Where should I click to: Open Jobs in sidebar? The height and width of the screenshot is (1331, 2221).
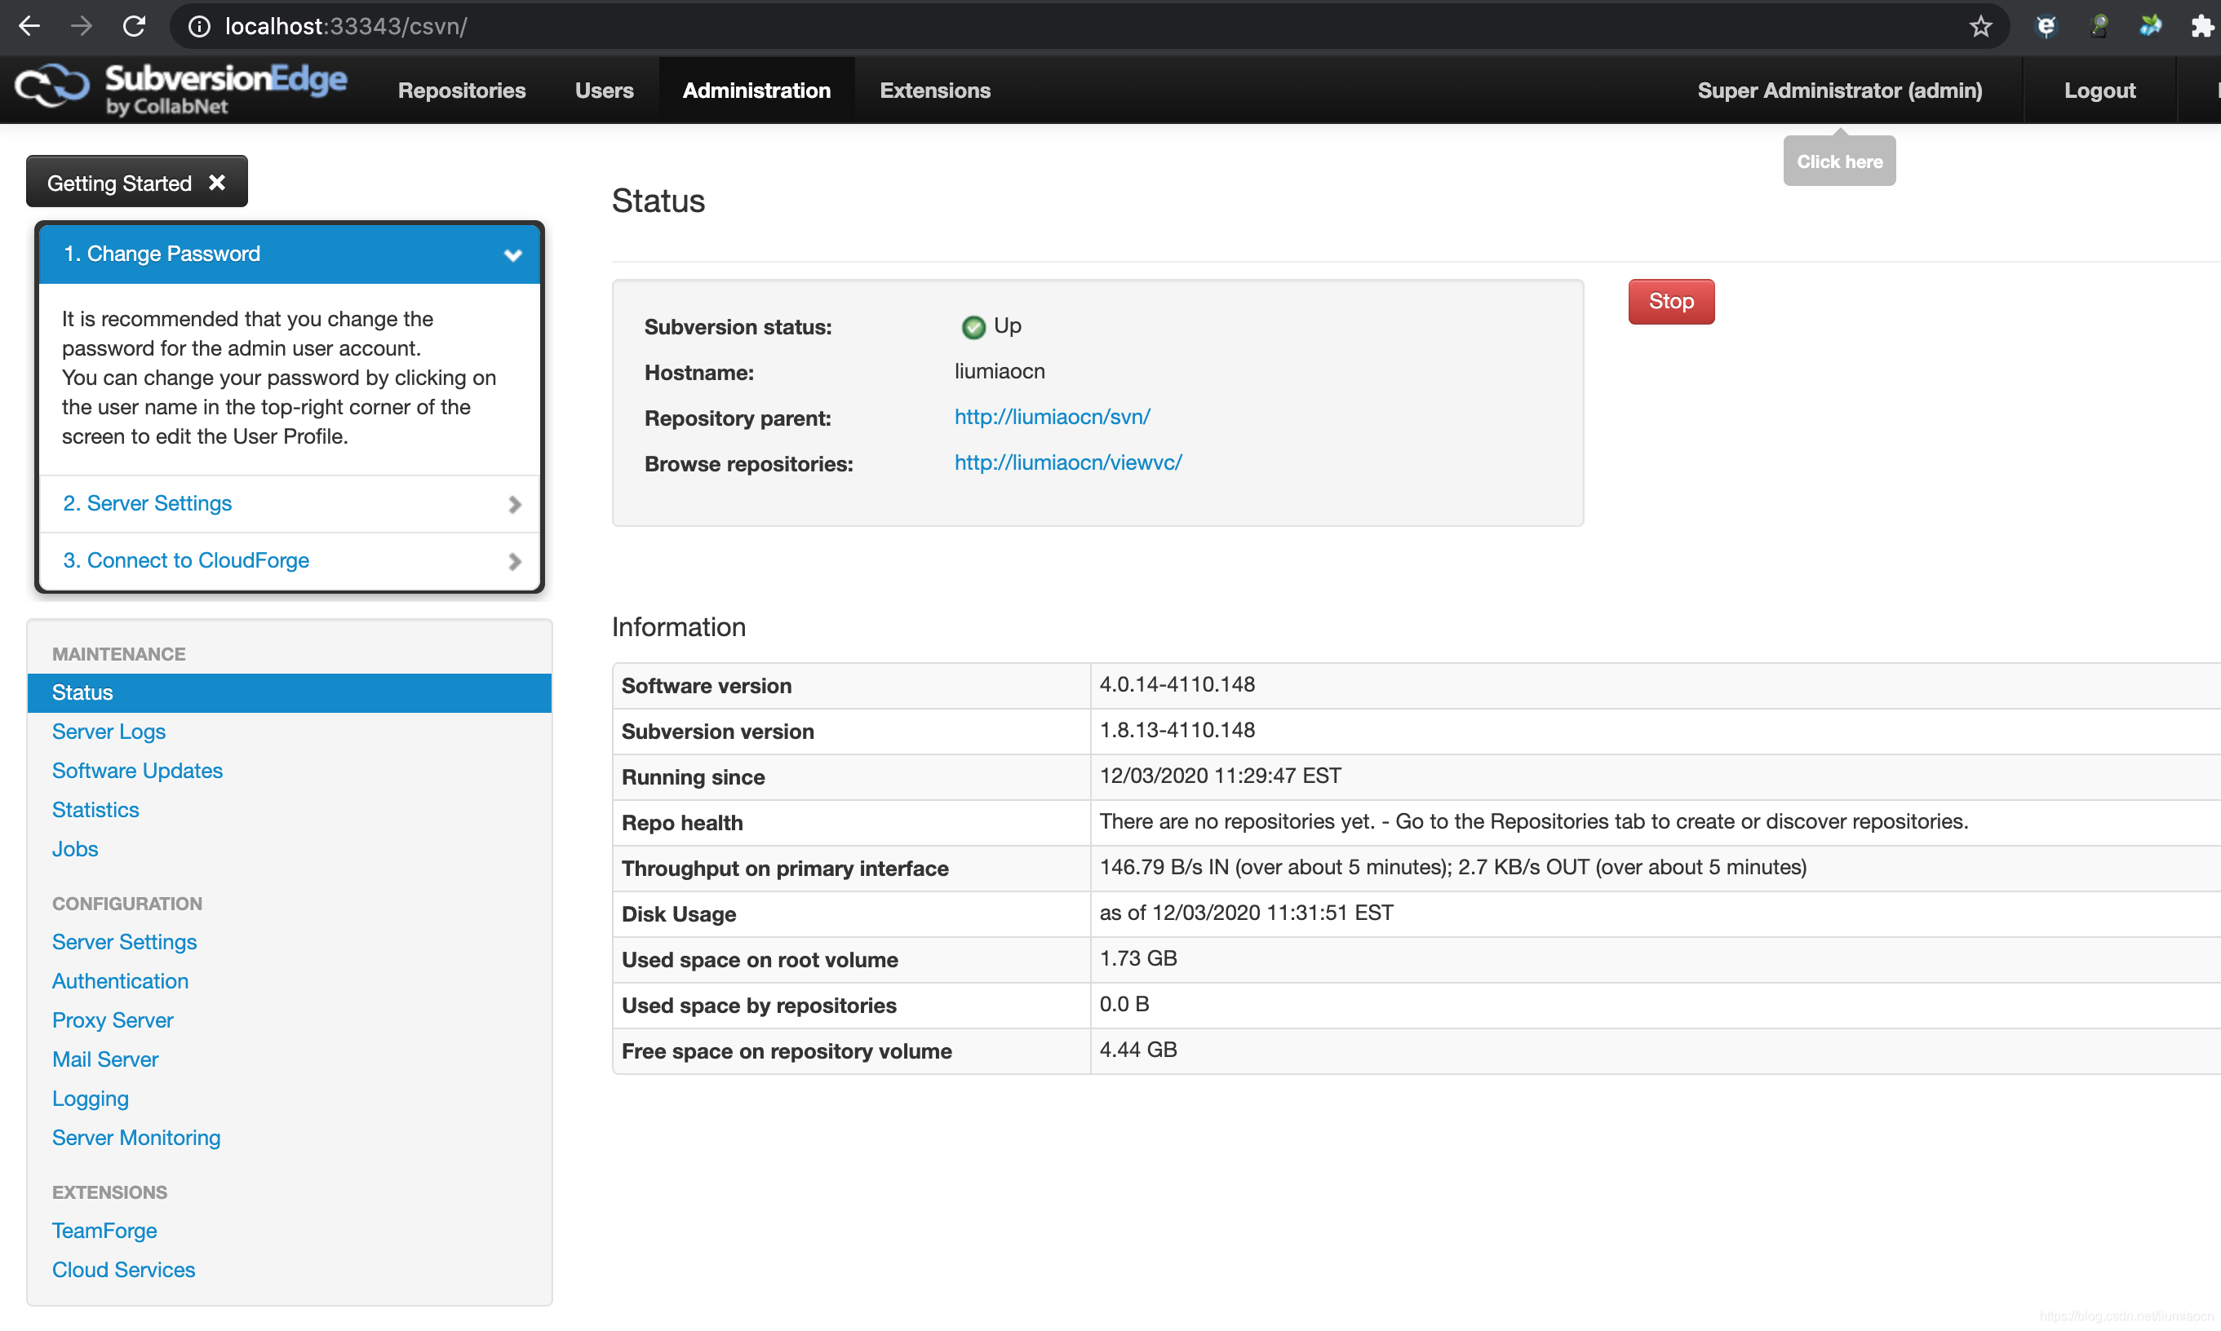point(74,849)
